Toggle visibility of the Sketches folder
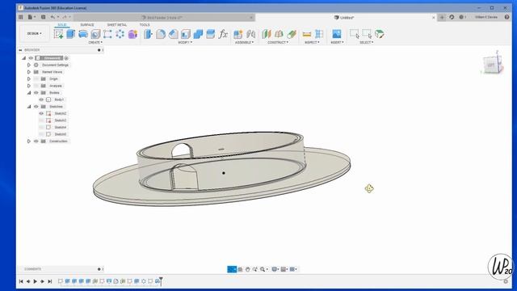The width and height of the screenshot is (517, 291). pos(36,107)
